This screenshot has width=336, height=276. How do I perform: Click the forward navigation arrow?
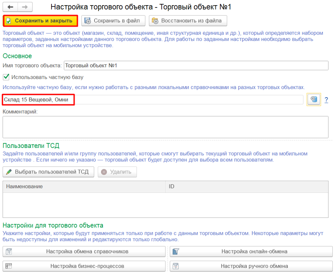[x=25, y=7]
